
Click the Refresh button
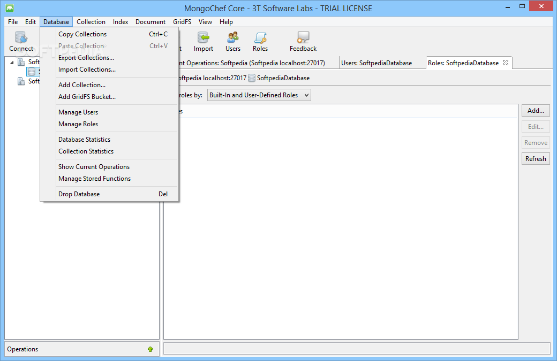tap(536, 158)
